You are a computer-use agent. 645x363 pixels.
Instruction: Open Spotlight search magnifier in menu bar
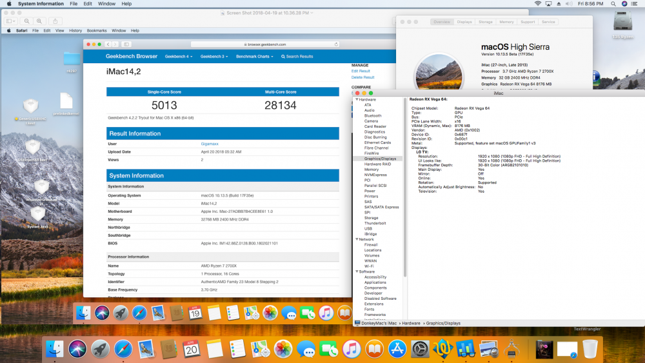tap(613, 4)
